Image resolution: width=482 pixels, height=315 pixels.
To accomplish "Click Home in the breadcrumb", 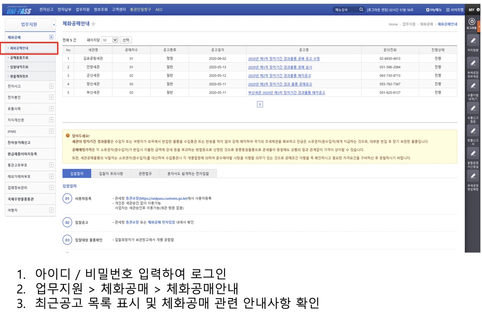I will coord(393,24).
